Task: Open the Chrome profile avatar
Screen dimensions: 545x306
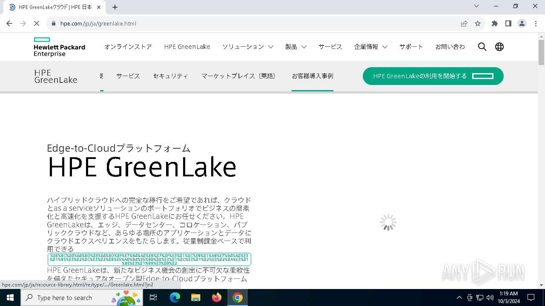Action: (x=522, y=23)
